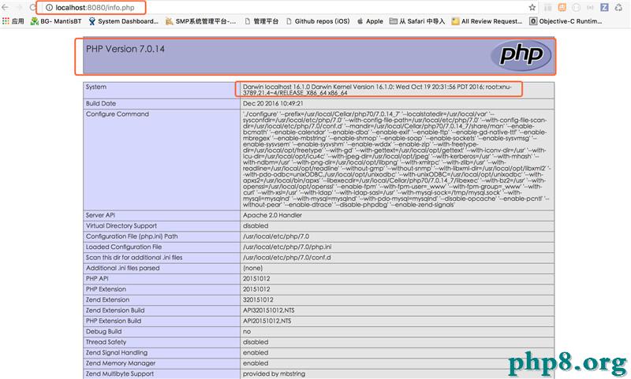Viewport: 631px width, 379px height.
Task: Open the Apple bookmark
Action: (x=370, y=21)
